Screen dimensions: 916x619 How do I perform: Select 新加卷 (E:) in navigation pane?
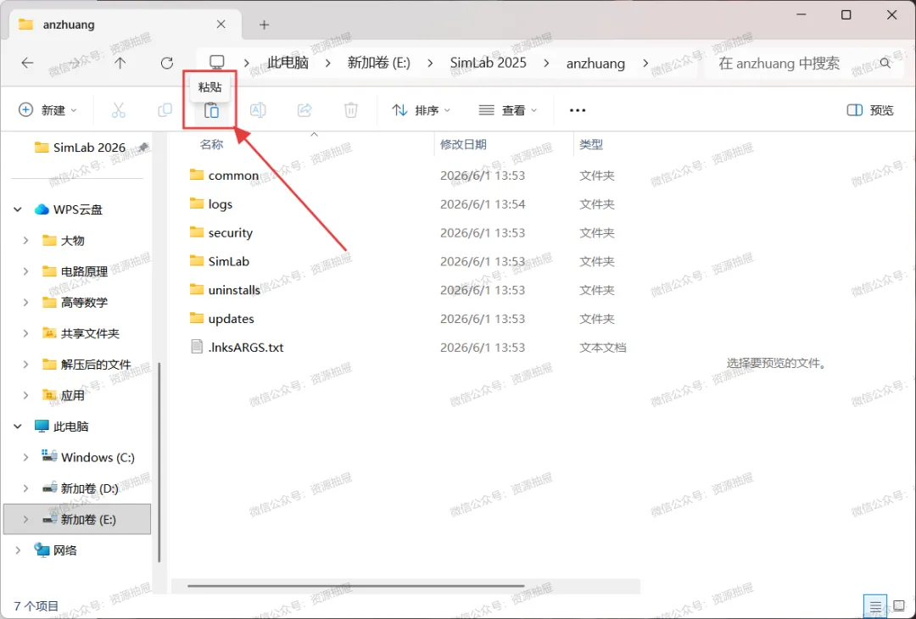click(x=77, y=519)
